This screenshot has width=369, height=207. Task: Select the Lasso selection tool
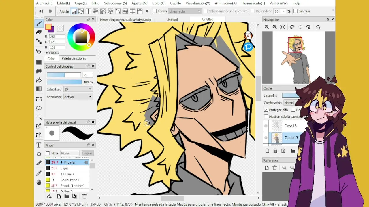(39, 108)
